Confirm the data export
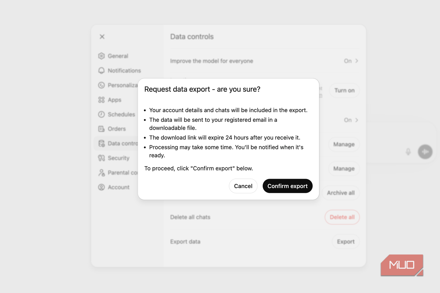440x293 pixels. click(x=287, y=186)
